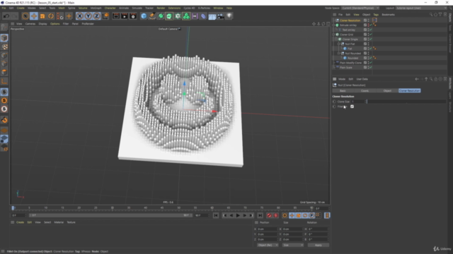453x254 pixels.
Task: Select the Live Selection tool
Action: pos(25,16)
